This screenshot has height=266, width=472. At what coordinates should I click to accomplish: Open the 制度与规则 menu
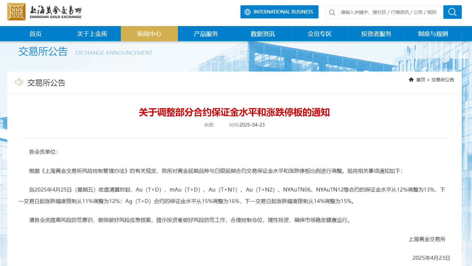(x=433, y=34)
